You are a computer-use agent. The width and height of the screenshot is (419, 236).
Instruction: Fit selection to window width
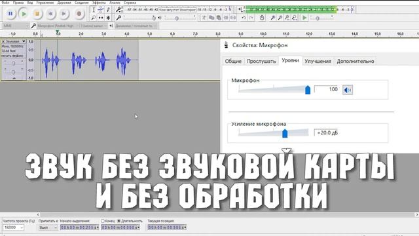click(x=287, y=18)
